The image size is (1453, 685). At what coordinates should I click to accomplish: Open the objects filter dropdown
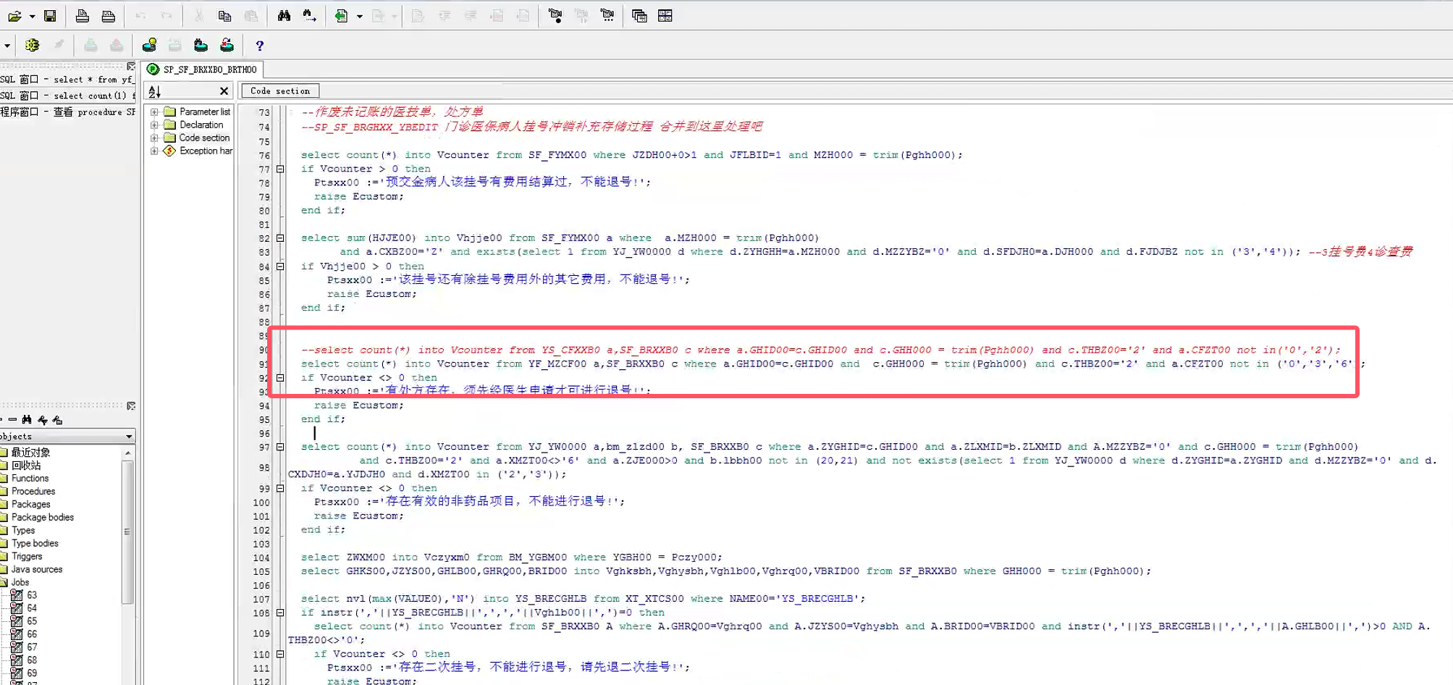click(x=129, y=437)
